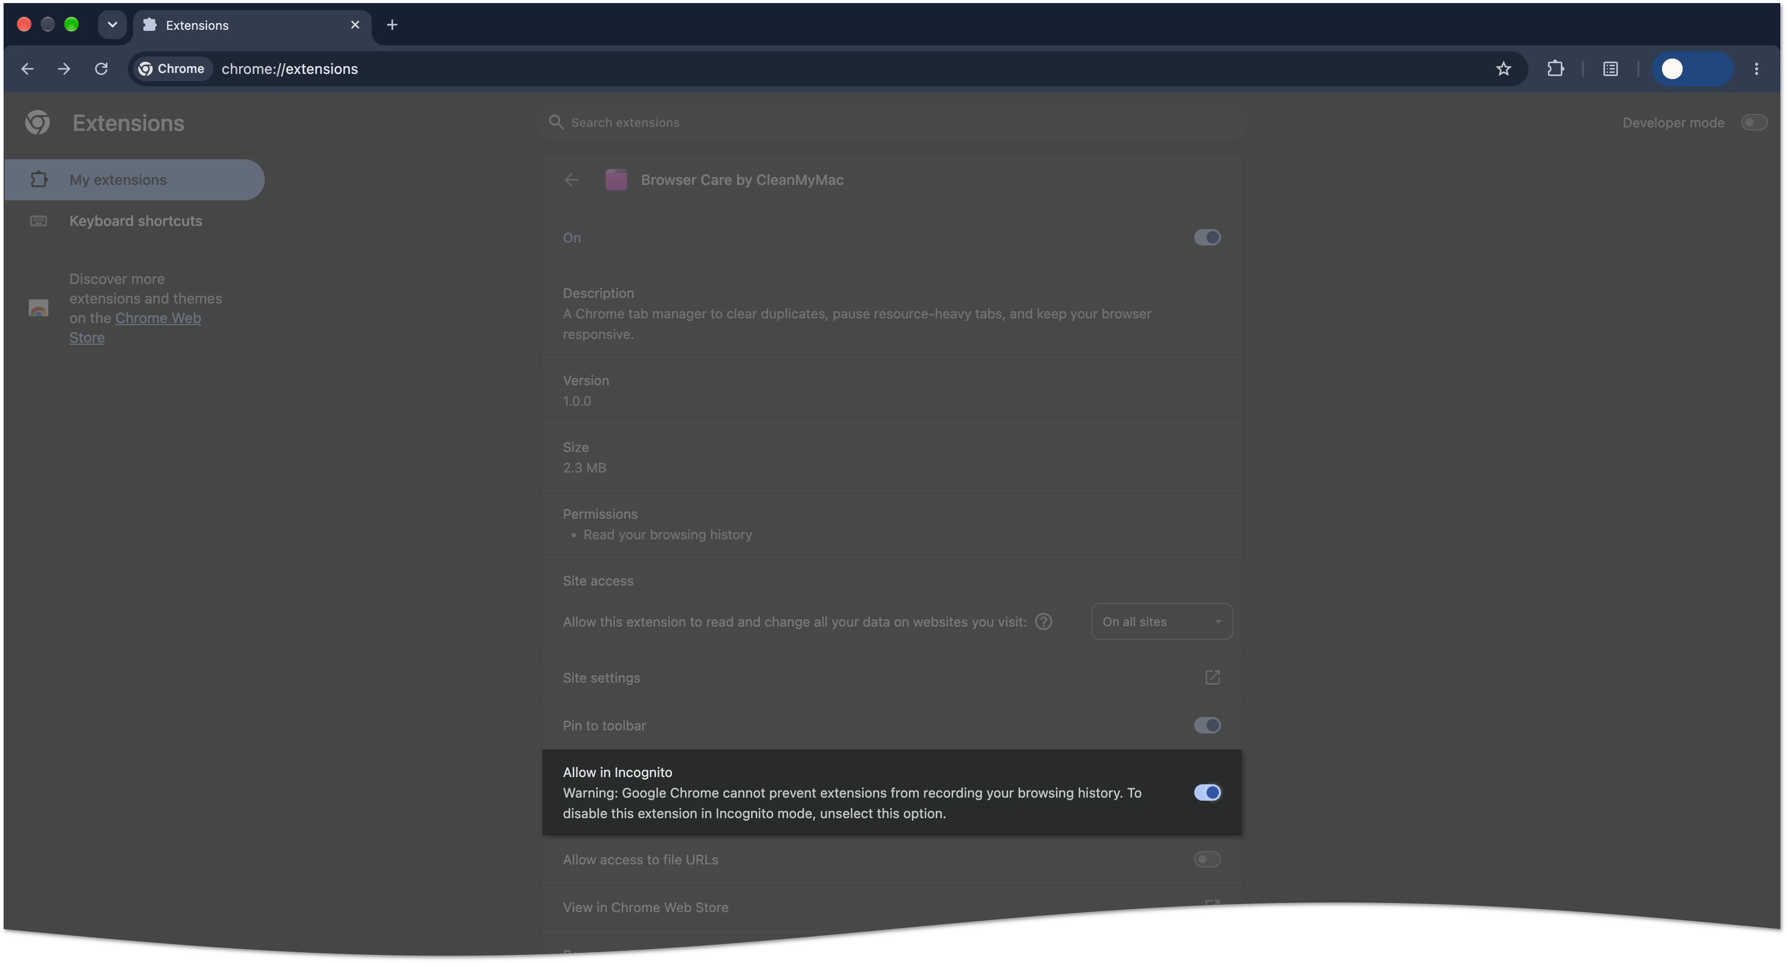
Task: Open Site settings external link icon
Action: pyautogui.click(x=1212, y=677)
